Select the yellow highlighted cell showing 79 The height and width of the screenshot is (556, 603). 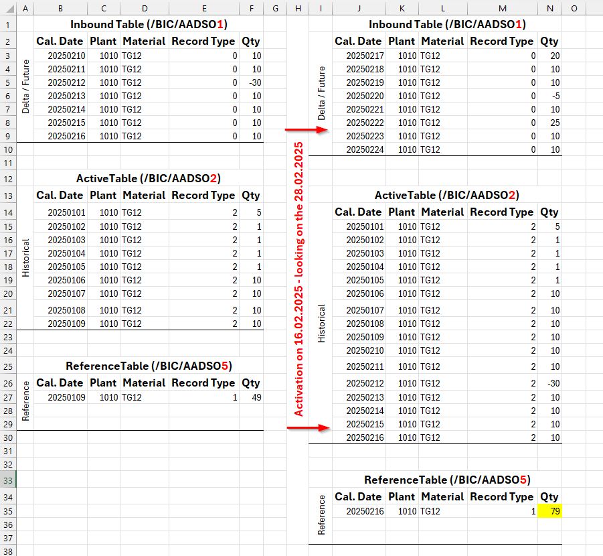point(549,511)
